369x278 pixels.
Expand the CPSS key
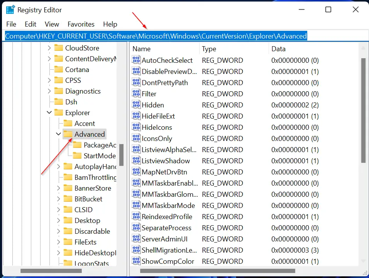tap(49, 80)
